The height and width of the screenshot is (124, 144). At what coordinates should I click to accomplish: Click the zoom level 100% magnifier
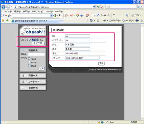pyautogui.click(x=132, y=122)
